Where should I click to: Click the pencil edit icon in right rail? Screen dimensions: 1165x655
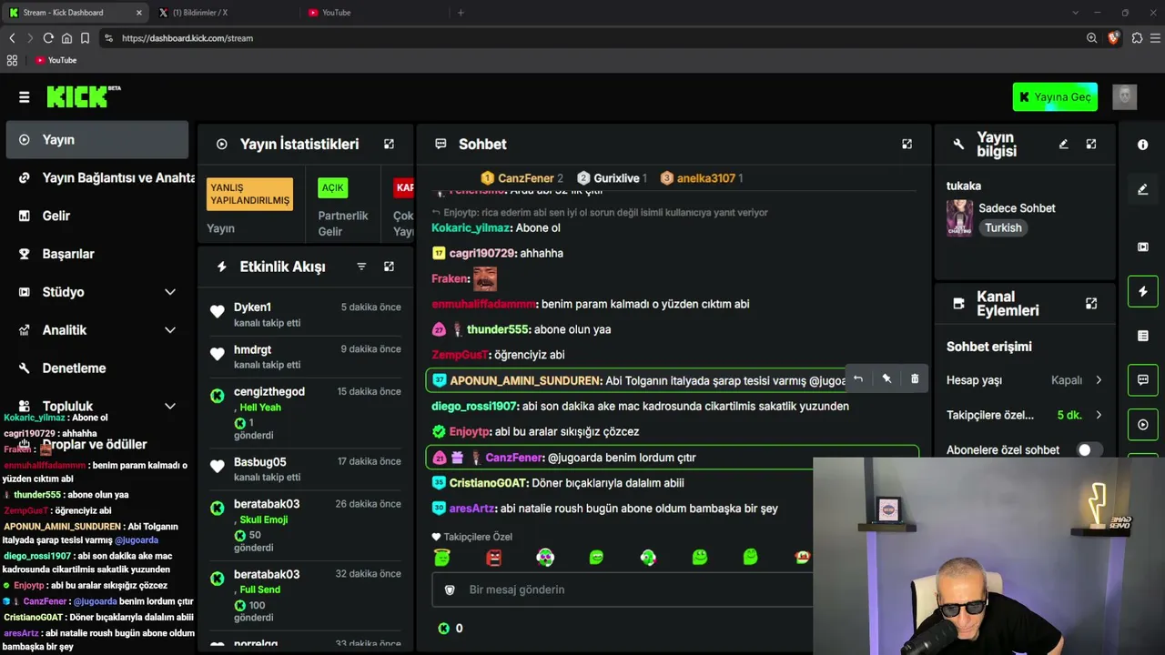pyautogui.click(x=1143, y=189)
